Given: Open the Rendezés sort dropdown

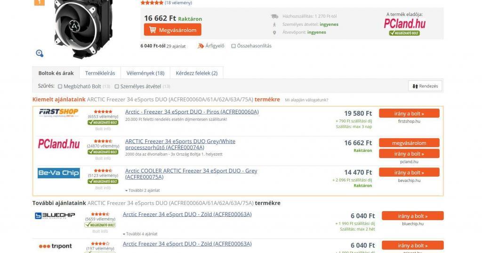Looking at the screenshot, I should 425,86.
